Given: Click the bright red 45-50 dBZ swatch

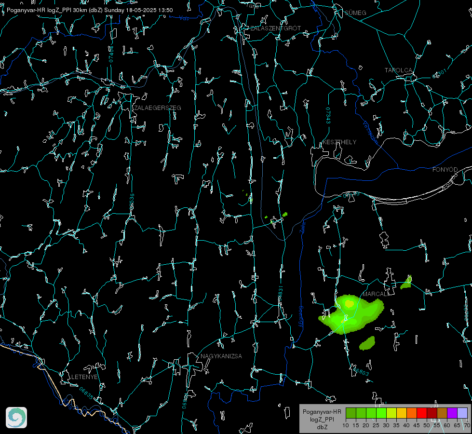Looking at the screenshot, I should click(x=422, y=413).
